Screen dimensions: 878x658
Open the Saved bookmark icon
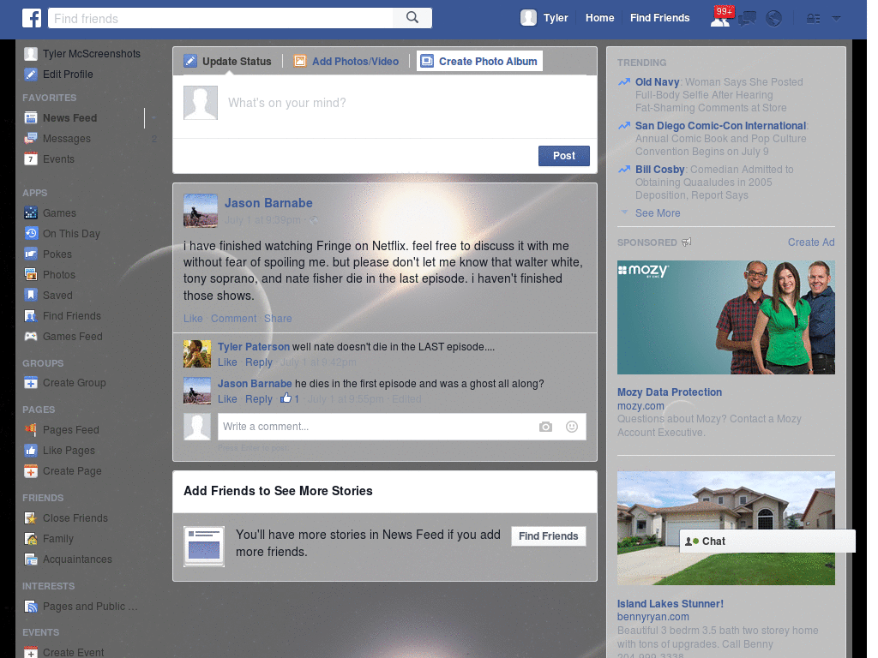click(x=31, y=295)
